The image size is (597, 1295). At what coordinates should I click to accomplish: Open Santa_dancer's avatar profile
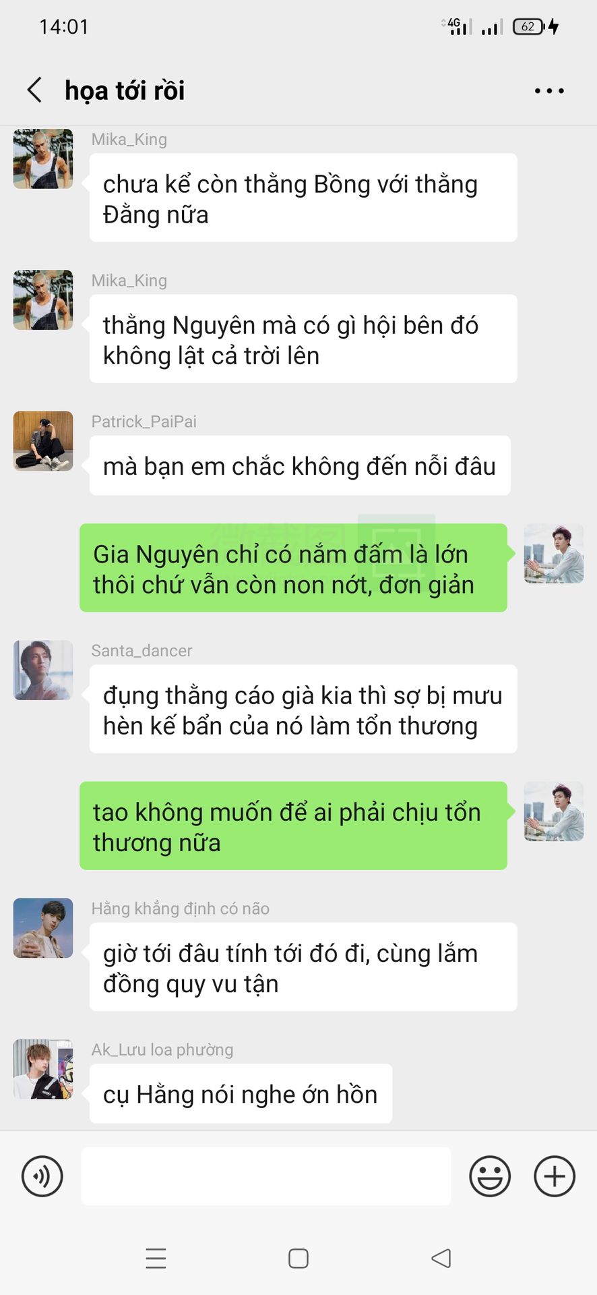point(43,670)
